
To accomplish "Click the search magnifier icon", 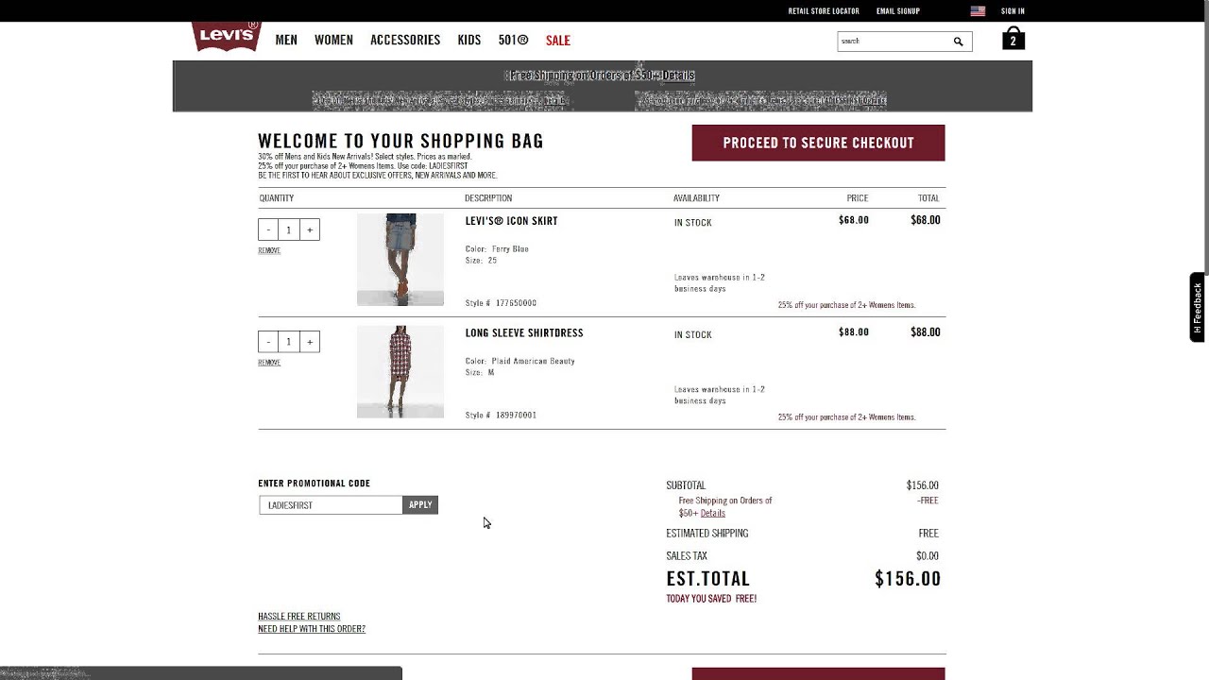I will 958,42.
